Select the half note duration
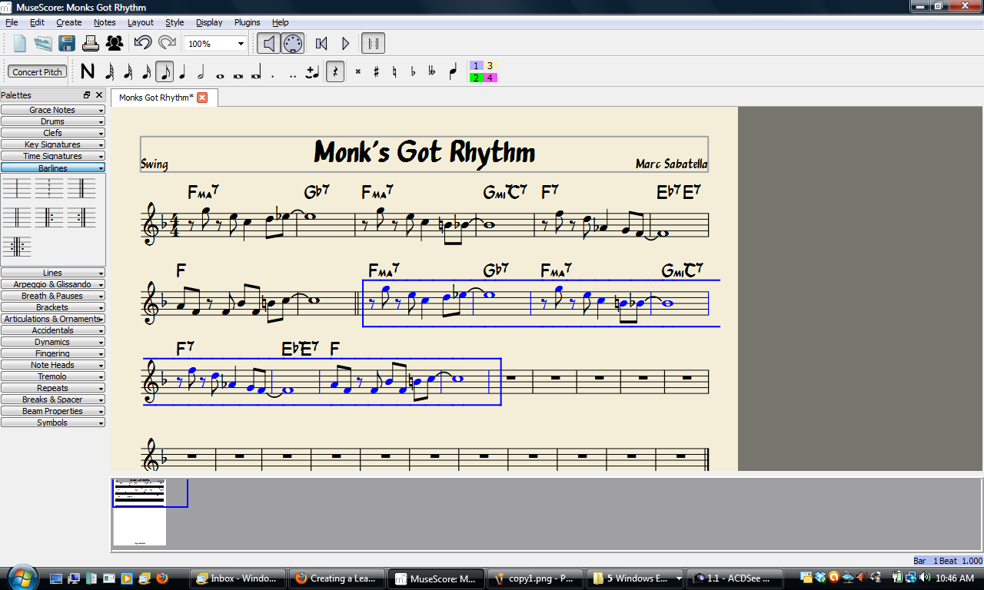Viewport: 984px width, 590px height. (201, 72)
